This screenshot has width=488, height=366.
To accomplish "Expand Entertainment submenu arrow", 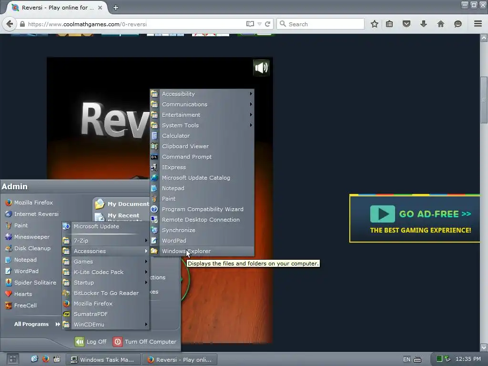I will [251, 114].
